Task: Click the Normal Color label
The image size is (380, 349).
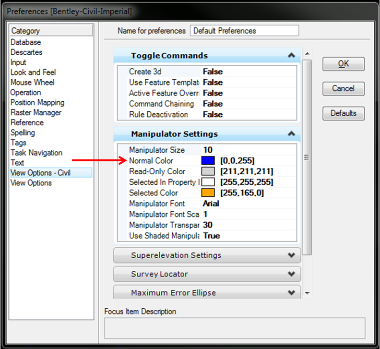Action: pos(151,160)
